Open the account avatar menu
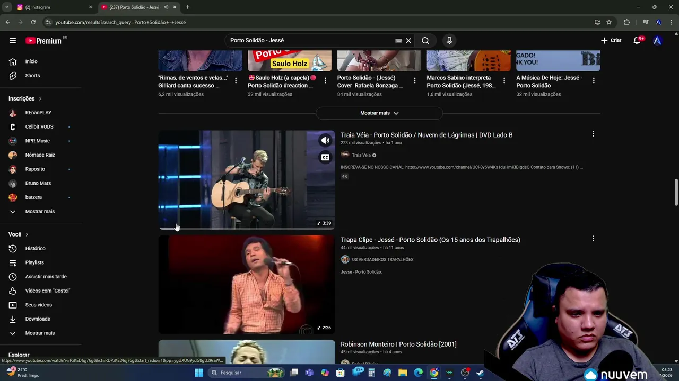 657,41
